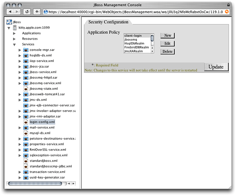The width and height of the screenshot is (236, 196).
Task: Click the uuid-key-generator.sar folder icon
Action: coord(26,178)
